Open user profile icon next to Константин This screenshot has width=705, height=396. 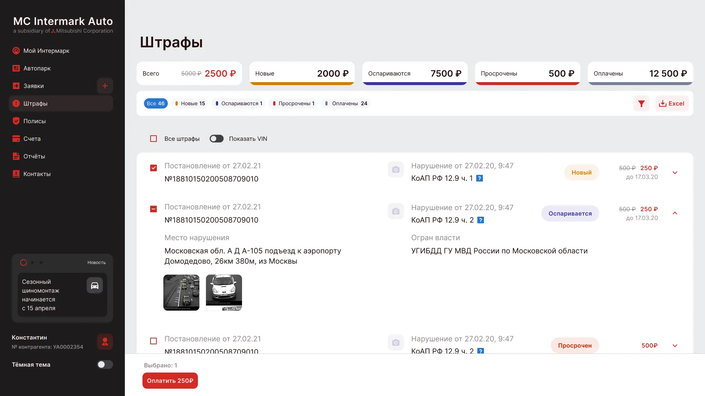(105, 342)
